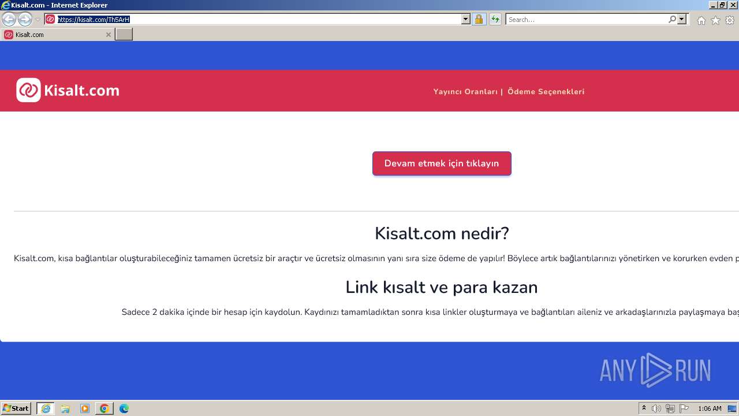Open Internet Explorer from taskbar
The image size is (739, 416).
[46, 408]
